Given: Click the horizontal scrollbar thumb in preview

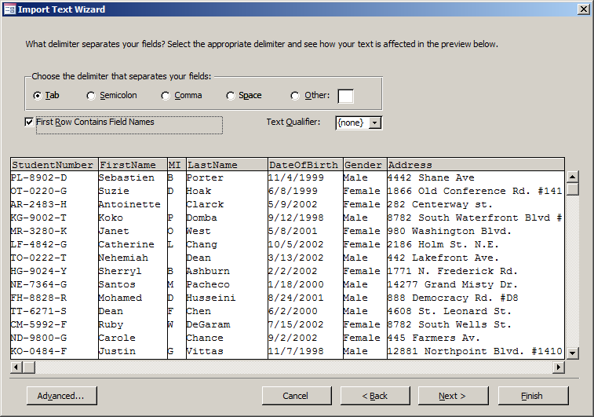Looking at the screenshot, I should coord(29,367).
